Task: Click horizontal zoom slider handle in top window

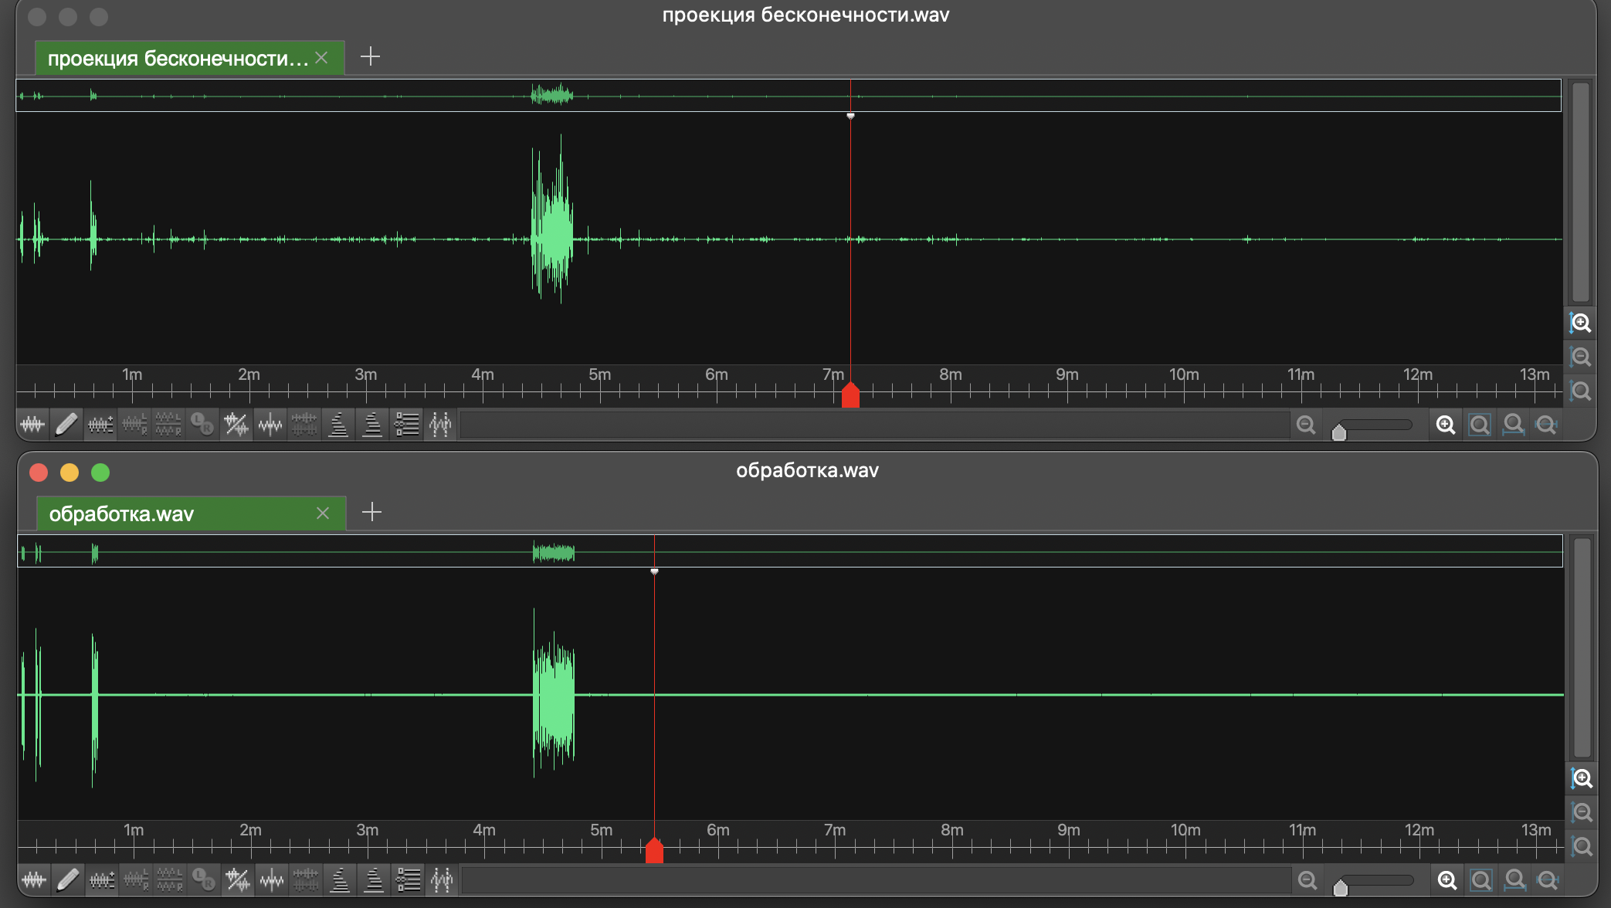Action: (x=1339, y=432)
